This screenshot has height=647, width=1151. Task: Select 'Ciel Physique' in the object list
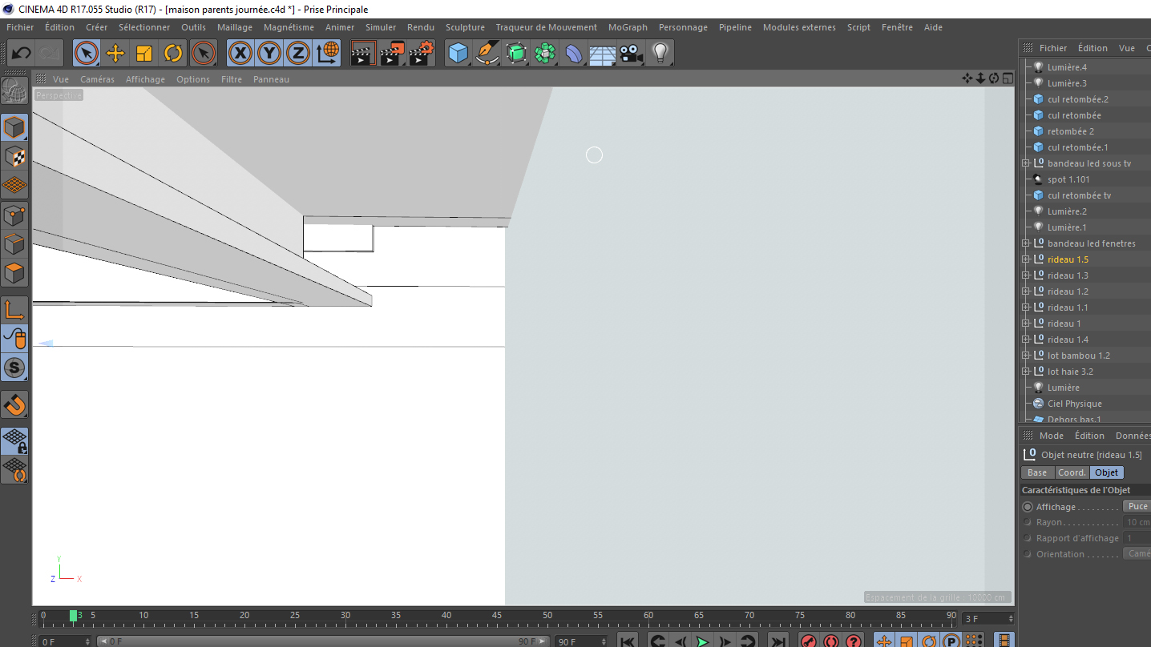1074,404
